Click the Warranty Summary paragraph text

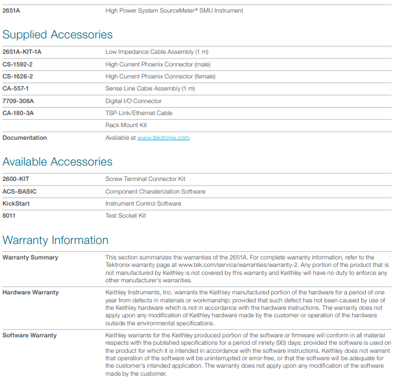point(247,269)
